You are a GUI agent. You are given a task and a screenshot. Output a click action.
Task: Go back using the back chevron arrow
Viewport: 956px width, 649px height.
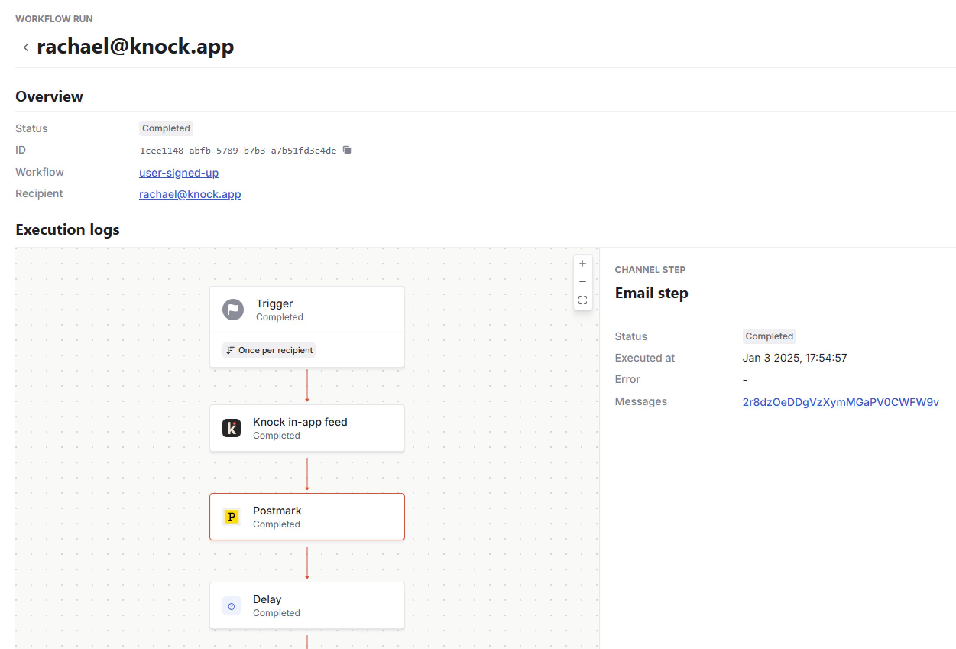tap(26, 47)
